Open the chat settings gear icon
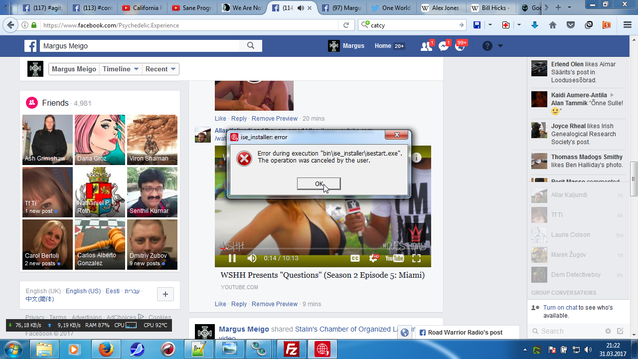Screen dimensions: 638x359 pyautogui.click(x=608, y=331)
